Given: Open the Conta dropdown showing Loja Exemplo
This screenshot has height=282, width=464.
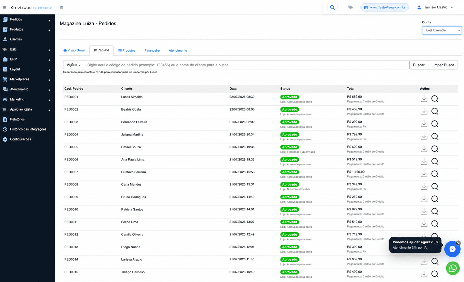Looking at the screenshot, I should [x=442, y=30].
